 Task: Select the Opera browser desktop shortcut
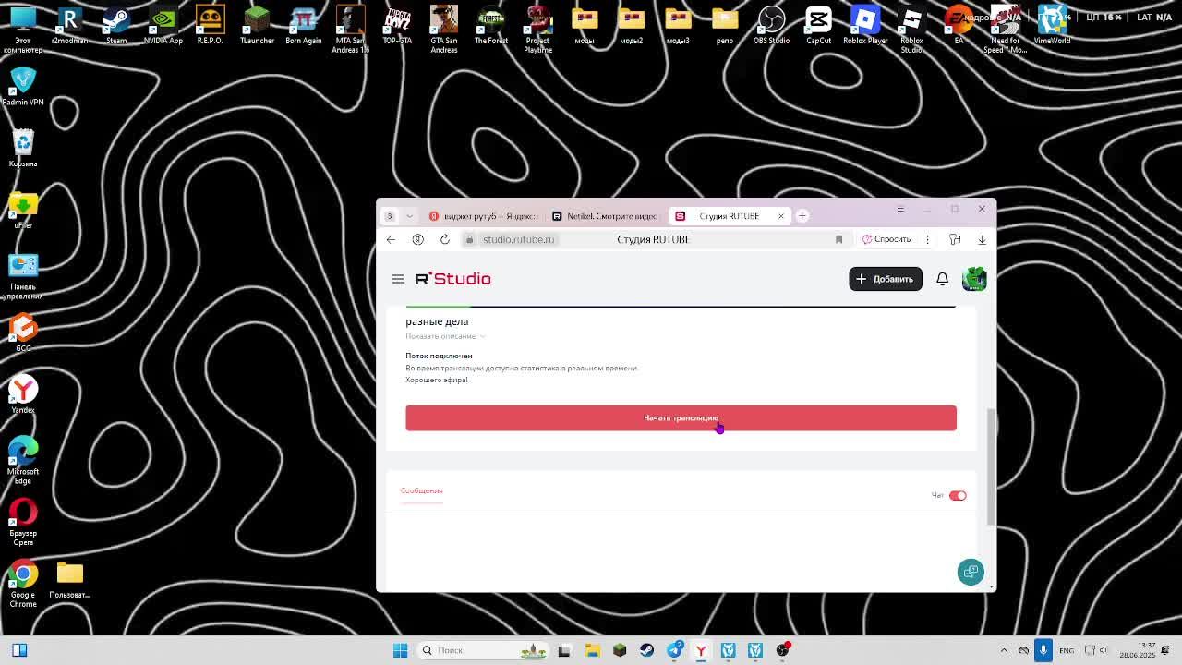[23, 522]
